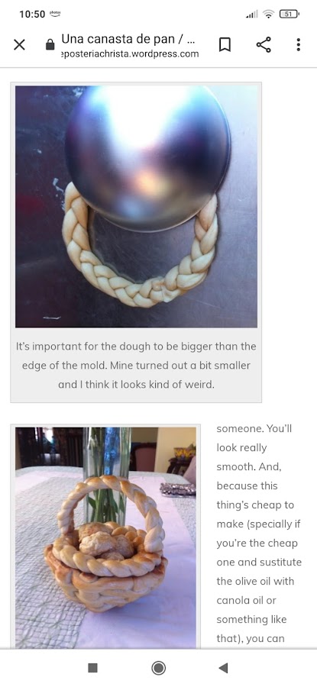Image resolution: width=317 pixels, height=687 pixels.
Task: Tap the padlock site security icon
Action: click(50, 45)
